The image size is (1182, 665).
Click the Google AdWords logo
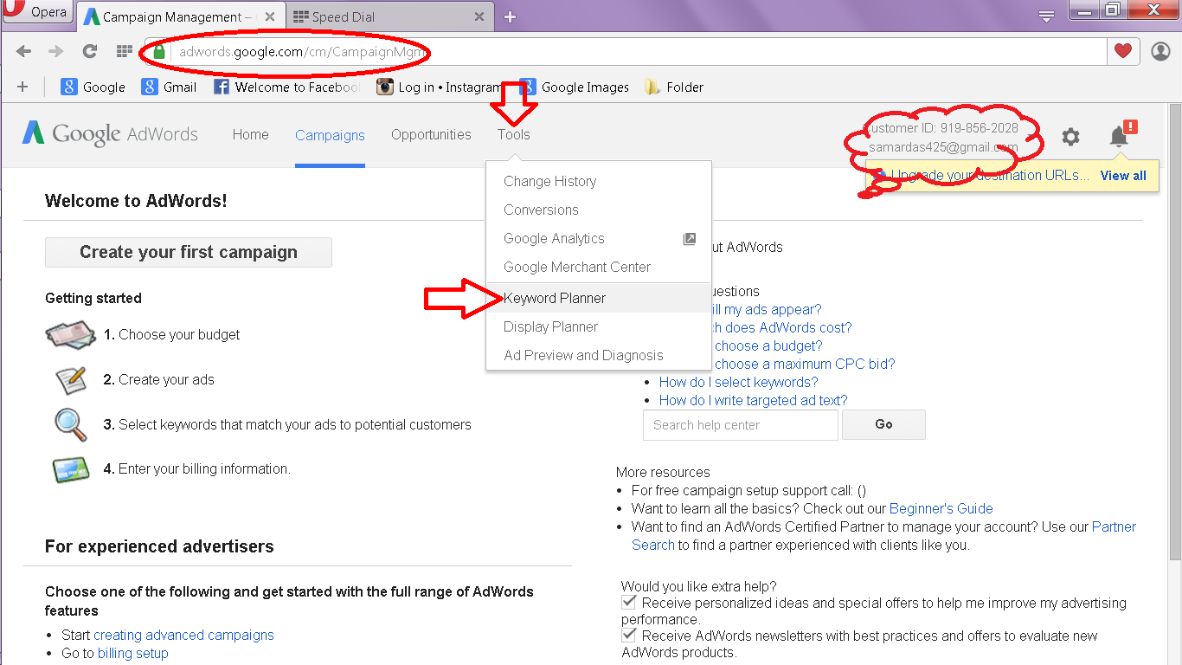pos(110,133)
